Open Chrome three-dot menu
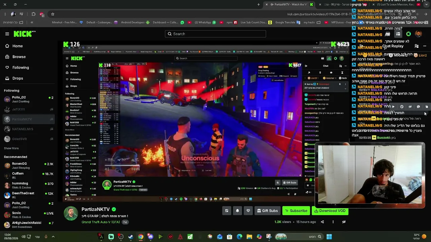The height and width of the screenshot is (242, 431). point(5,14)
